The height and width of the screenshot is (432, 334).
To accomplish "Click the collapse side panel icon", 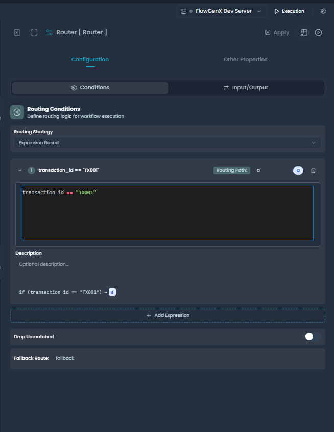I will point(17,33).
